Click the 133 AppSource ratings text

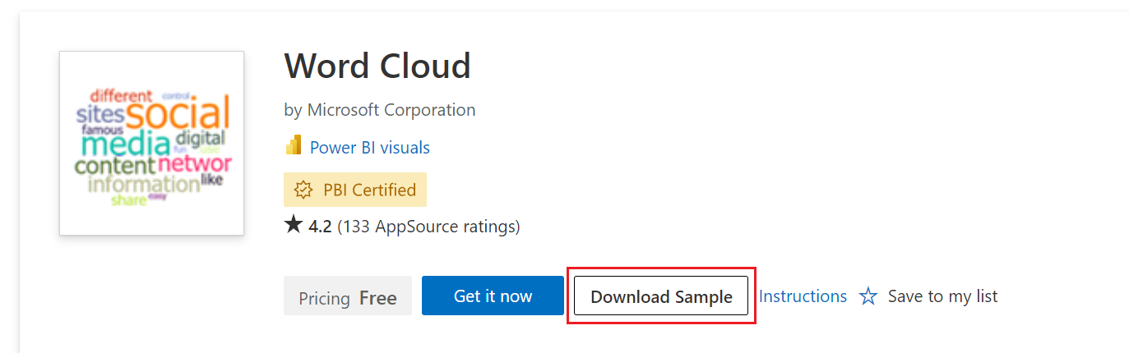(x=428, y=226)
